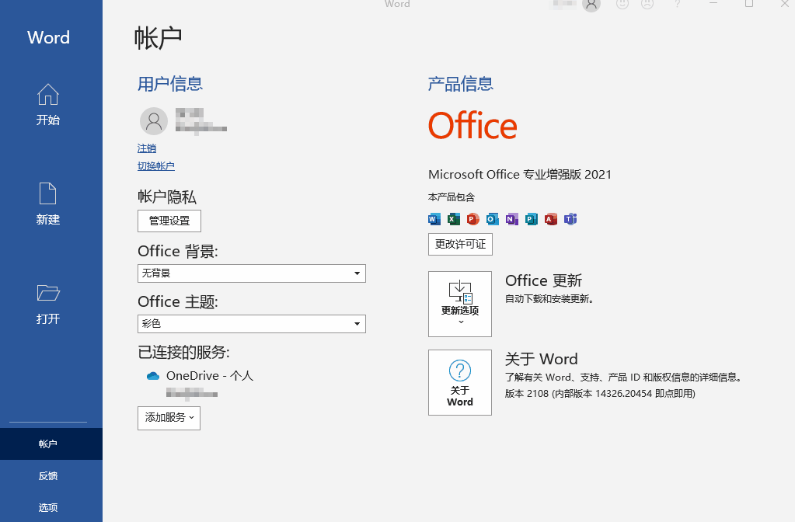
Task: Open the Office 背景 dropdown
Action: tap(252, 273)
